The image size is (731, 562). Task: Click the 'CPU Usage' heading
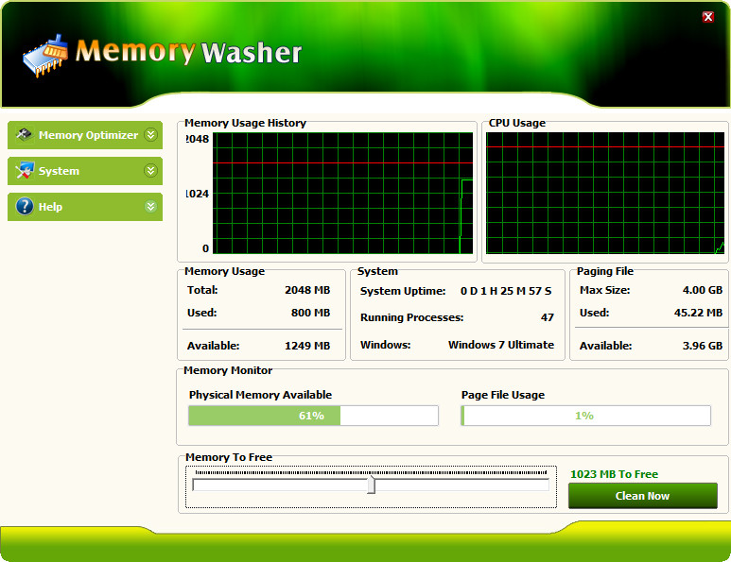point(517,123)
